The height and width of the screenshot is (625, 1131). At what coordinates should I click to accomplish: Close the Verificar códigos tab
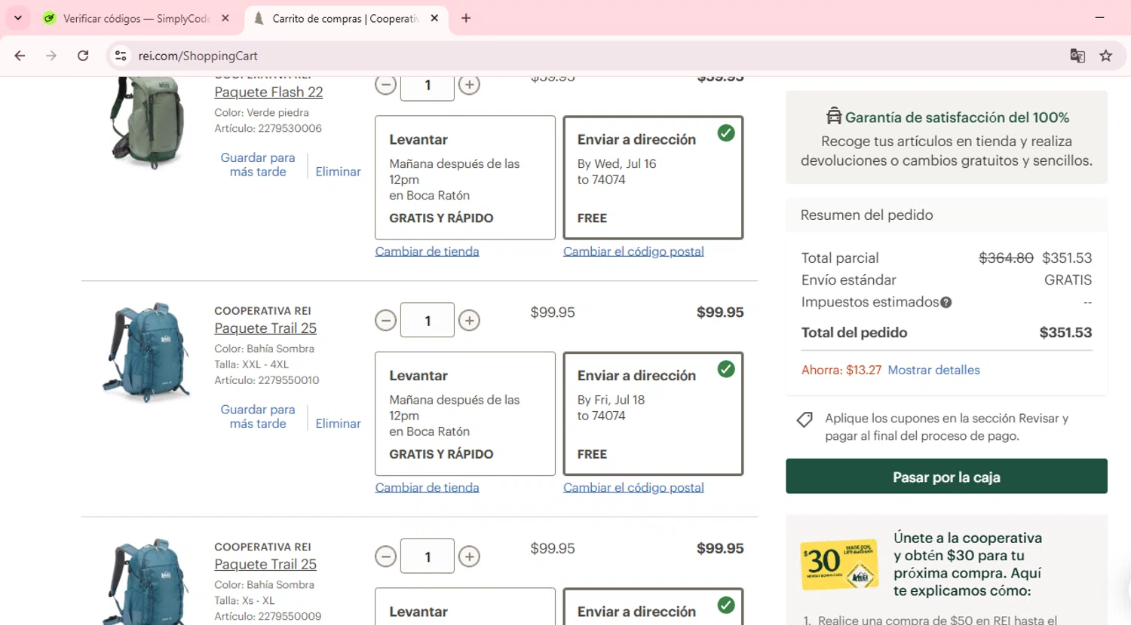point(225,18)
